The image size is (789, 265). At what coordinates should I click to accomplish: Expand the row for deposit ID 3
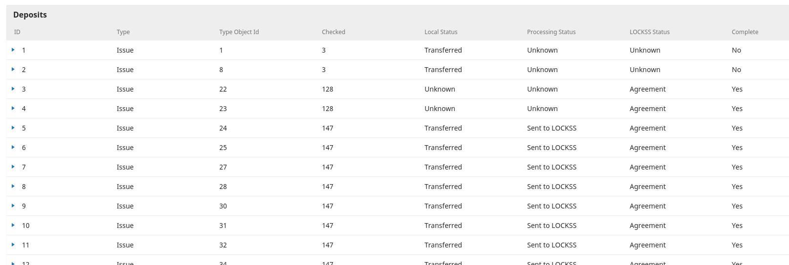13,89
